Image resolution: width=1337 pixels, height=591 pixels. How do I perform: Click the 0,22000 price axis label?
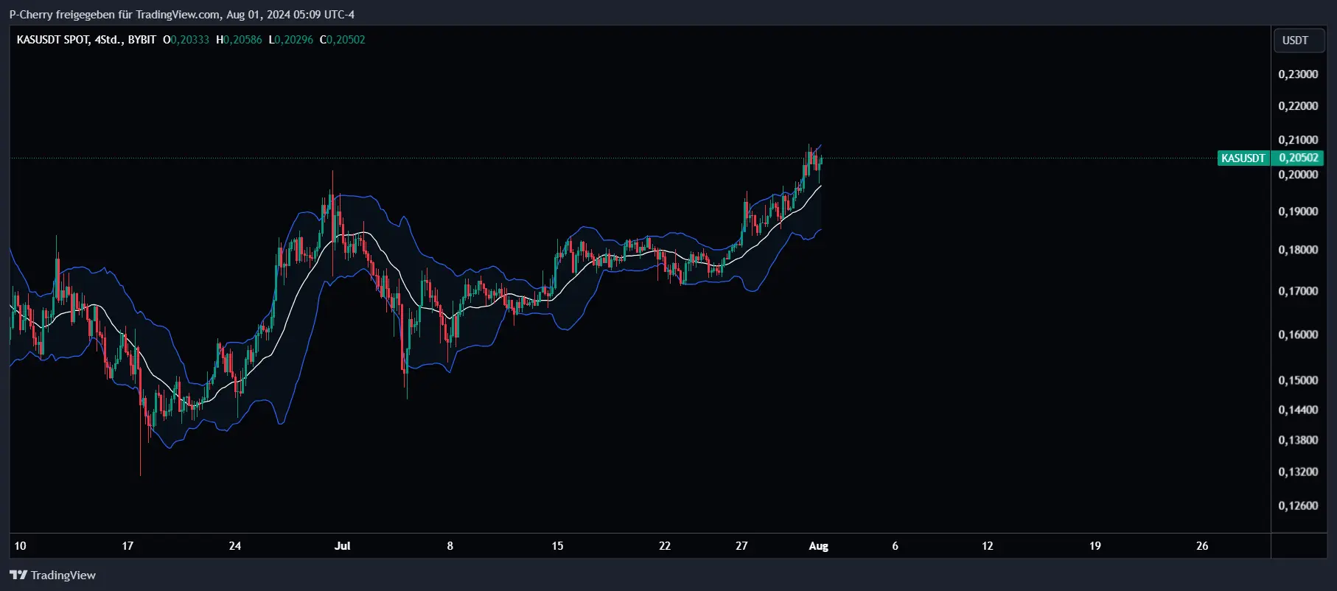[1298, 106]
